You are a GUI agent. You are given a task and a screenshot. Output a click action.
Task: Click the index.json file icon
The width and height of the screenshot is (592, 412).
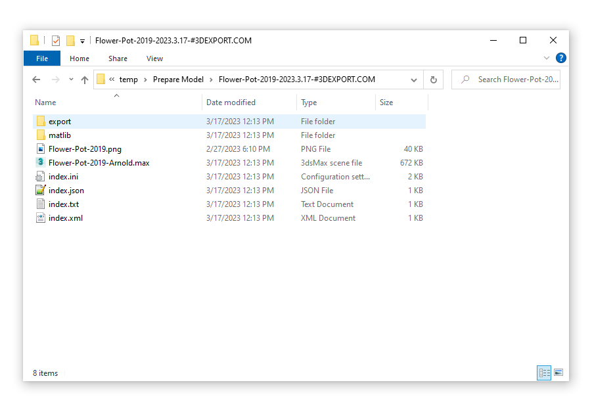pyautogui.click(x=40, y=190)
